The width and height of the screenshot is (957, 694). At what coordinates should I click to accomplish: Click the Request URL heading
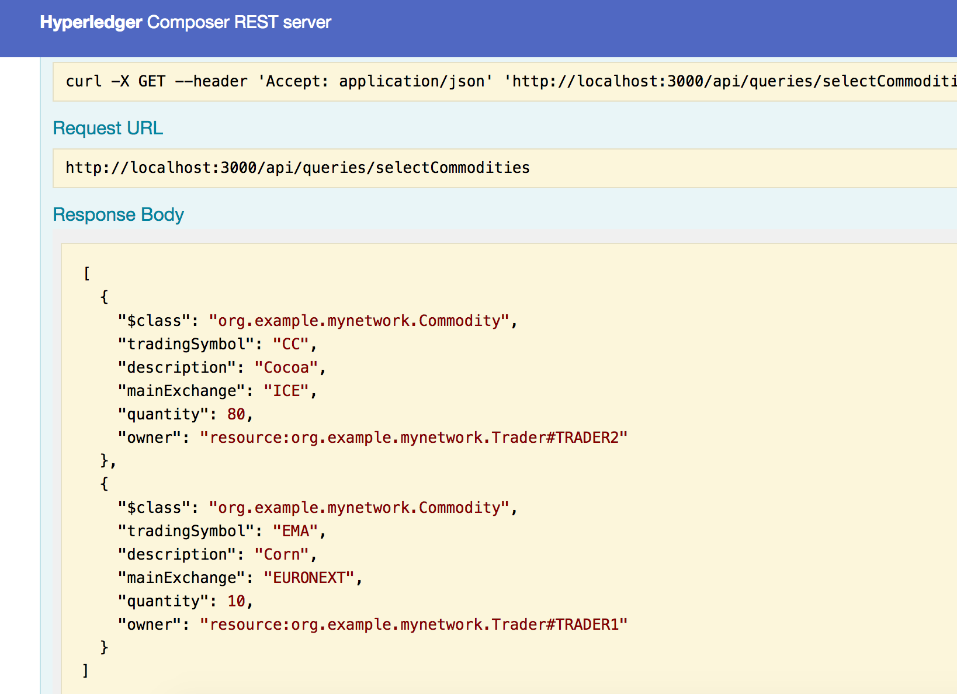[108, 128]
